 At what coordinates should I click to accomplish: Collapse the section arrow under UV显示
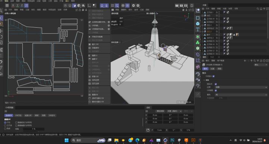(x=204, y=80)
